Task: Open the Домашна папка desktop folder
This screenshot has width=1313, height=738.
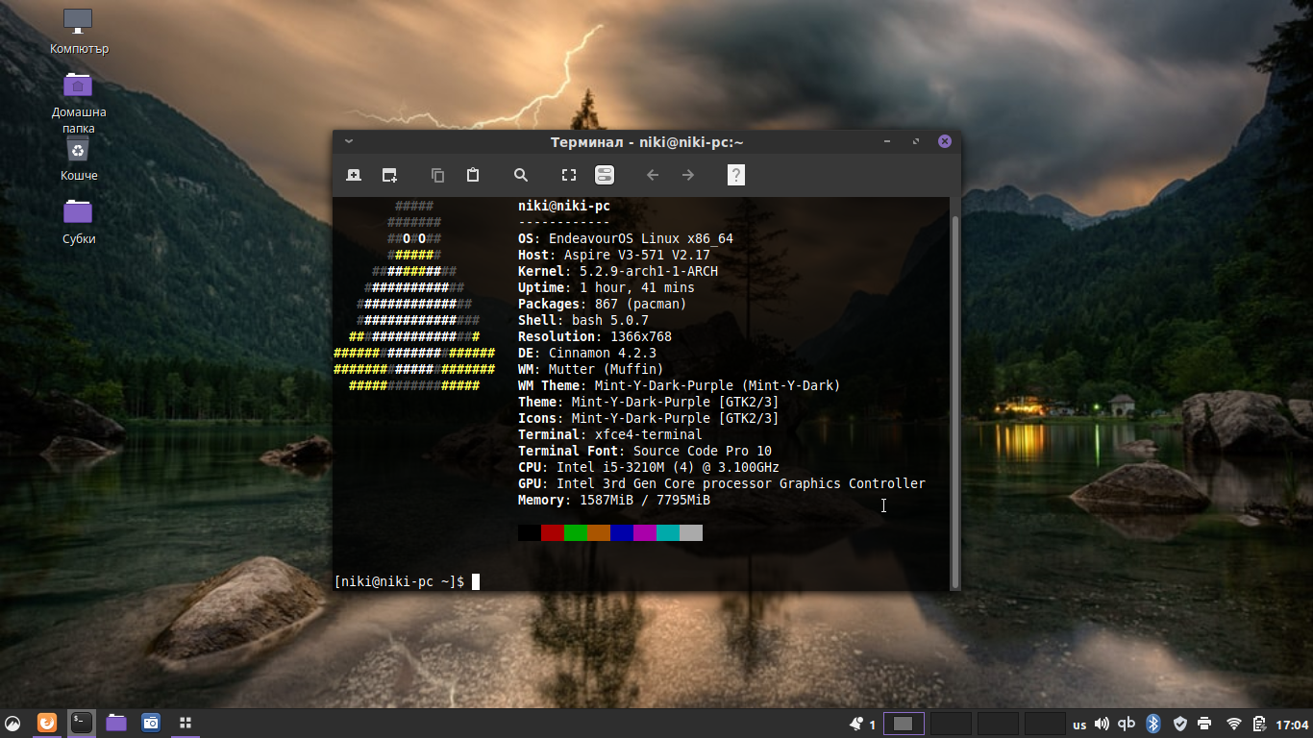Action: click(78, 102)
